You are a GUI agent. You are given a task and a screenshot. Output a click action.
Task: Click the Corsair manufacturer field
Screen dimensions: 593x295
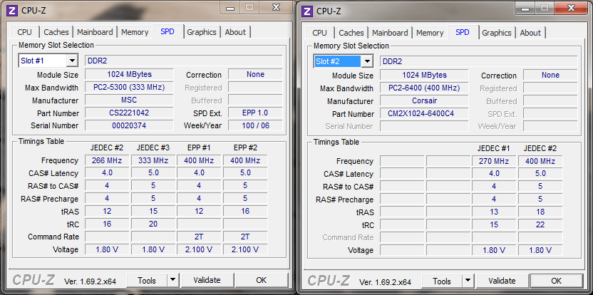pyautogui.click(x=424, y=101)
